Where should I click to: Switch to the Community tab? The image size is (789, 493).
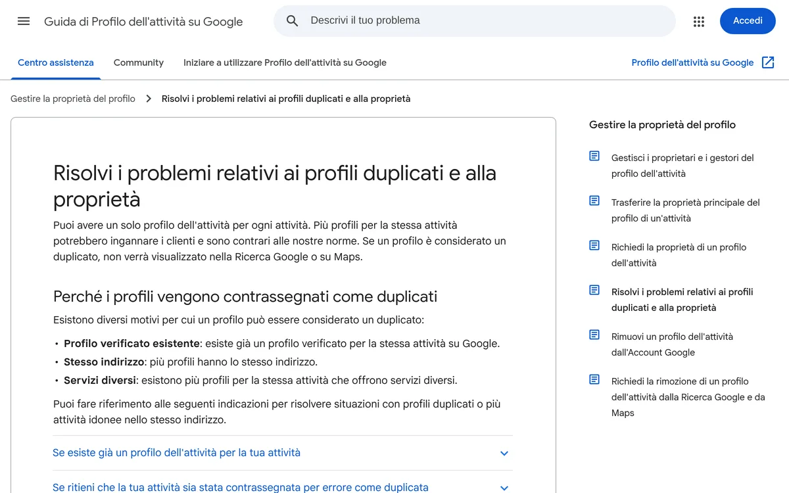point(139,62)
